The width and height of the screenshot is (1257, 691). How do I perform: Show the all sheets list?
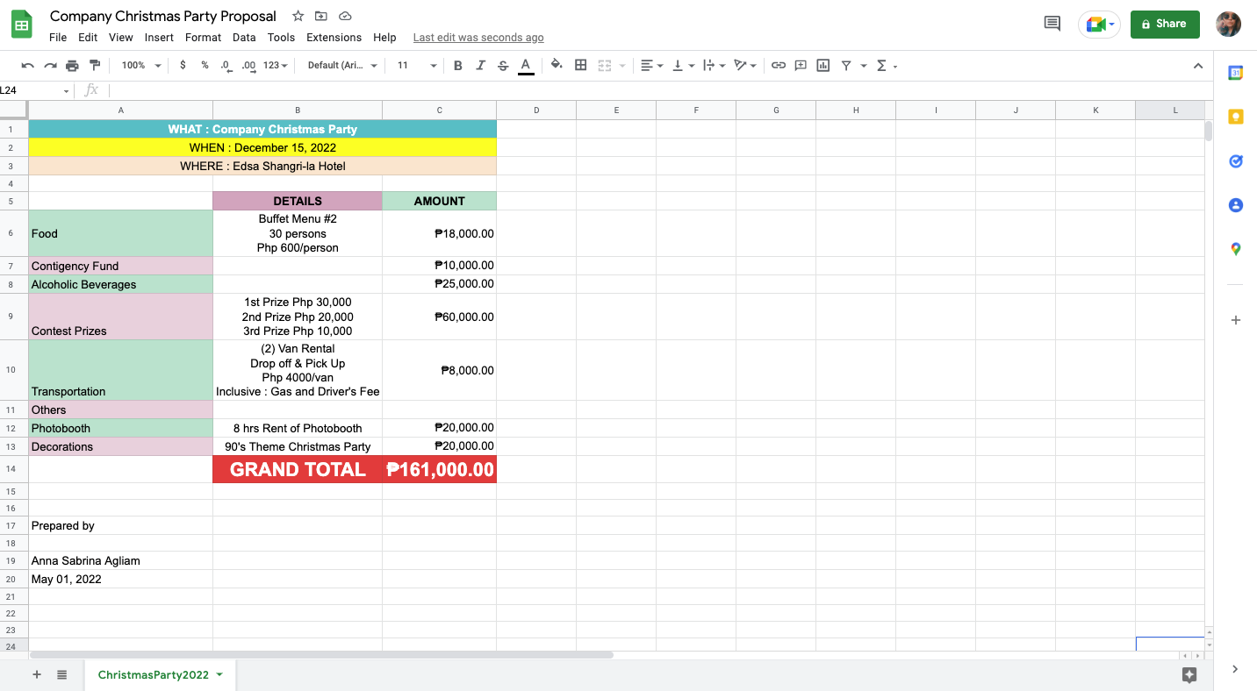[x=62, y=674]
